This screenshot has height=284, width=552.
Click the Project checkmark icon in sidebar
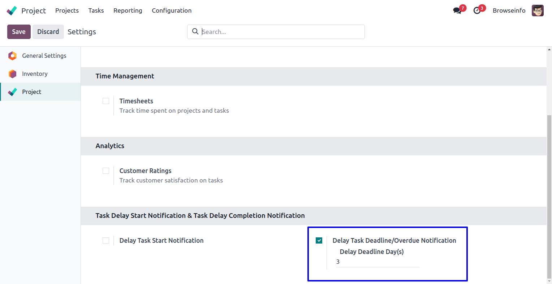tap(13, 92)
